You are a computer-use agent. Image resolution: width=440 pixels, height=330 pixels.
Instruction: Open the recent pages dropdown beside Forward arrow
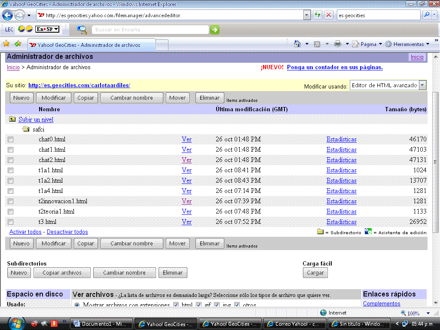coord(29,15)
